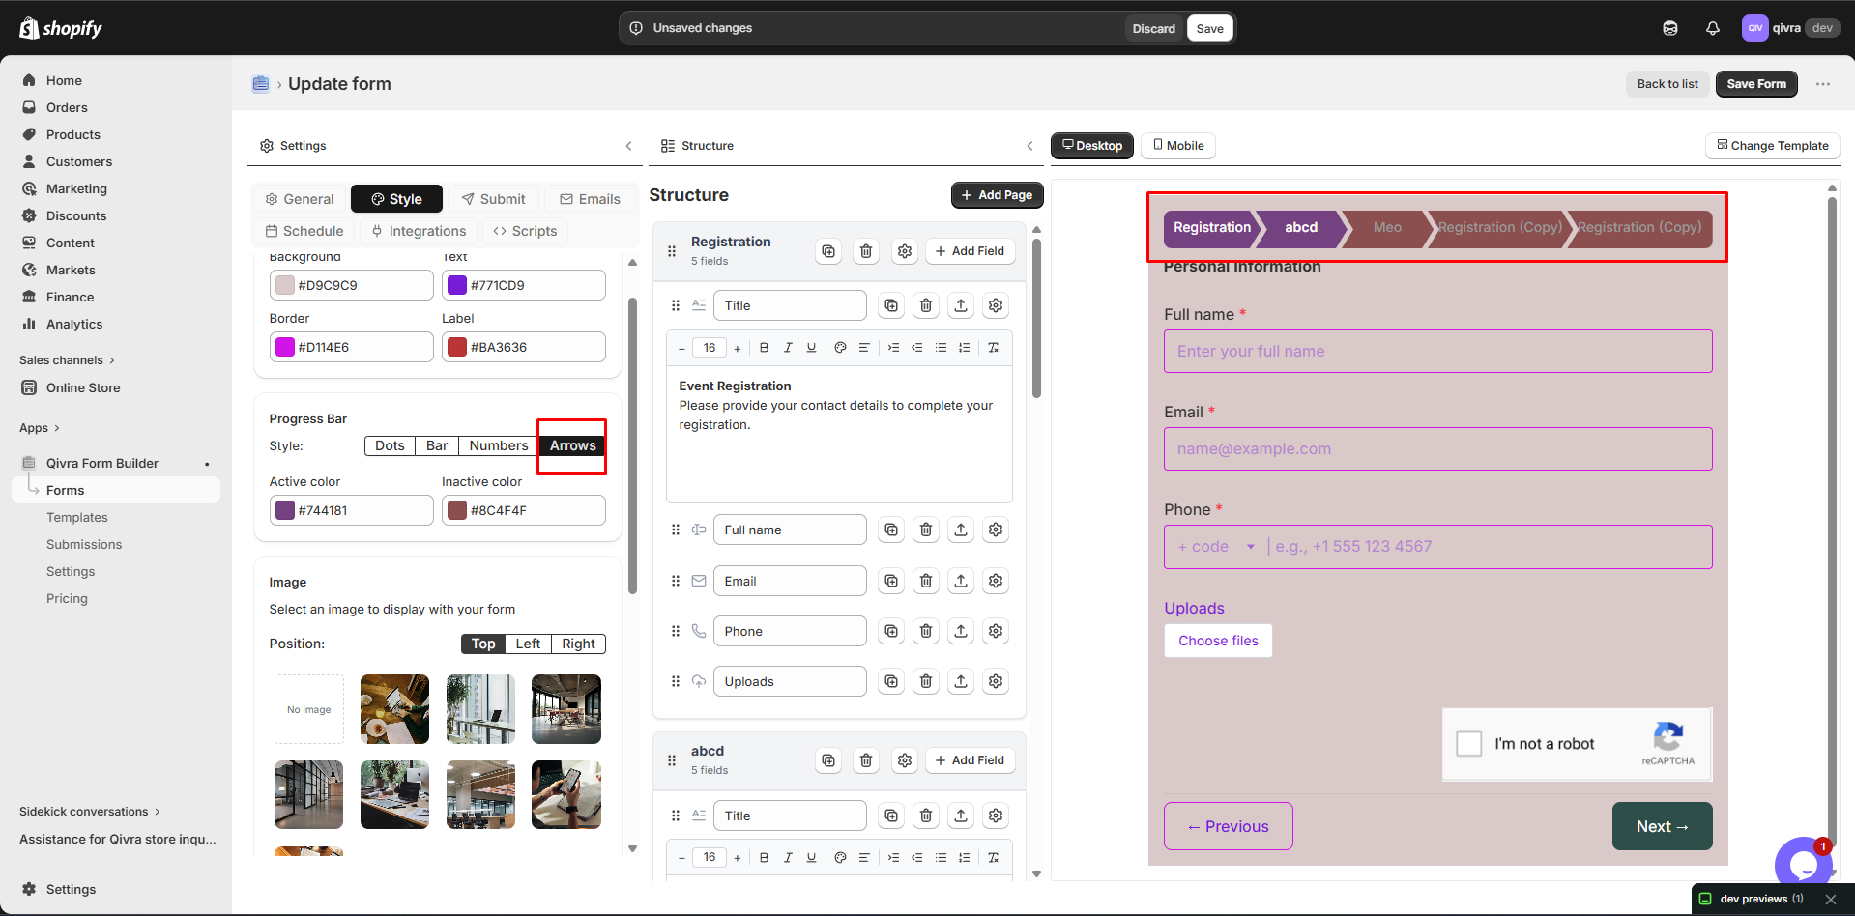Image resolution: width=1855 pixels, height=916 pixels.
Task: Open the Scripts settings tab
Action: [x=525, y=231]
